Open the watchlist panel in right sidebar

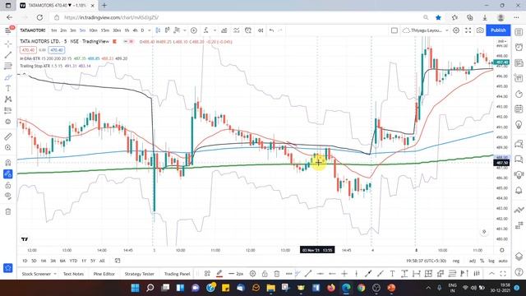(519, 32)
